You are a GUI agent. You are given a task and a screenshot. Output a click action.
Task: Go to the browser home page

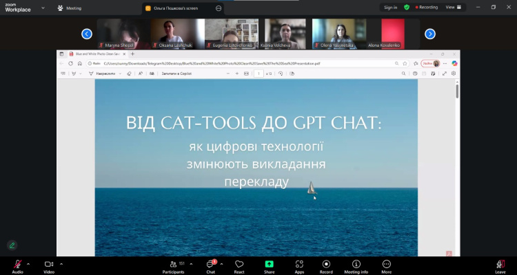pyautogui.click(x=80, y=63)
